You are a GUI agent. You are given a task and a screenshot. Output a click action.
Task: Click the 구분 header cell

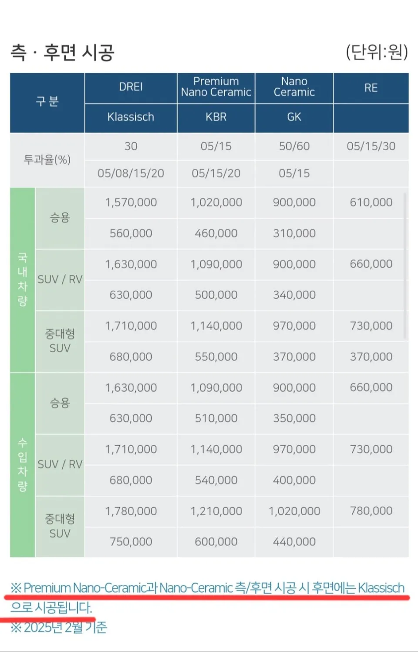pos(47,103)
